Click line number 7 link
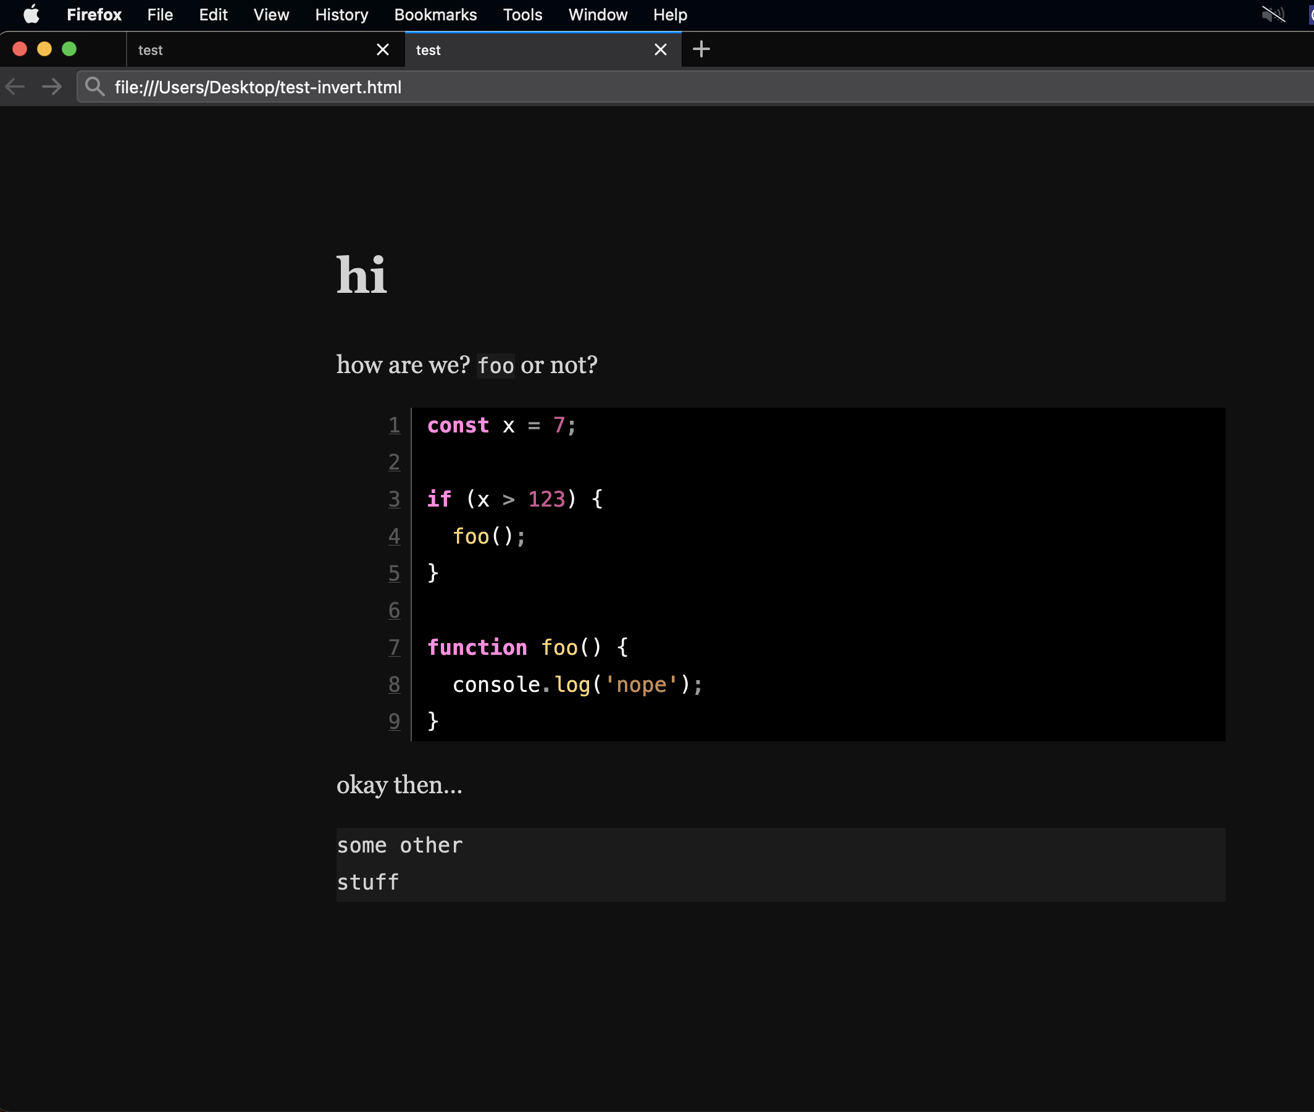This screenshot has height=1112, width=1314. [x=395, y=647]
